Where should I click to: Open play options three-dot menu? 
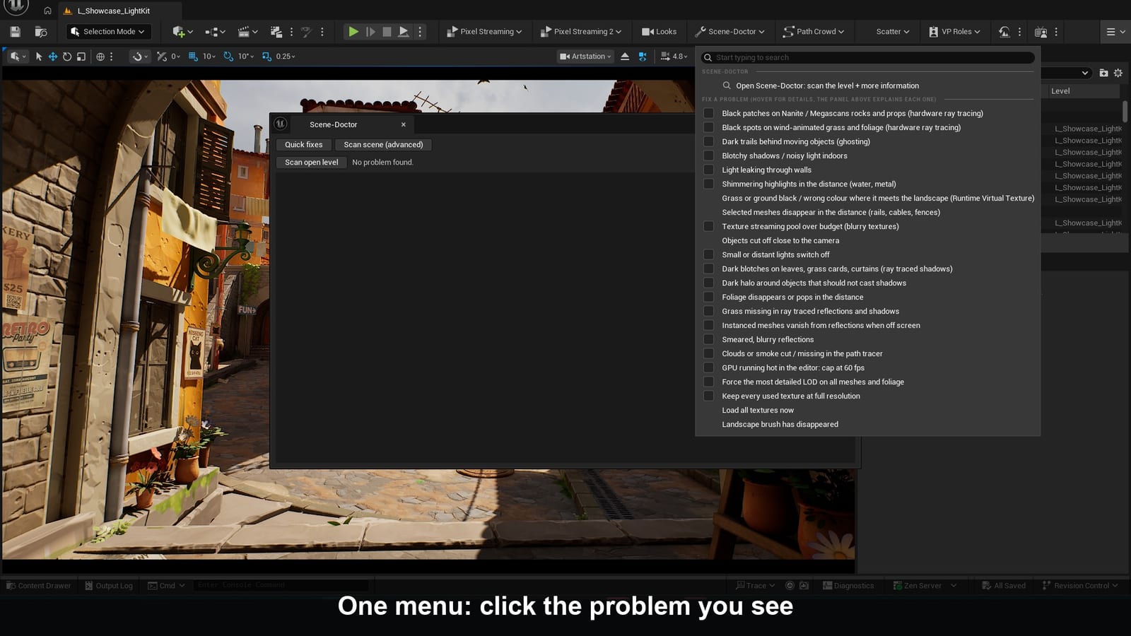click(x=420, y=32)
